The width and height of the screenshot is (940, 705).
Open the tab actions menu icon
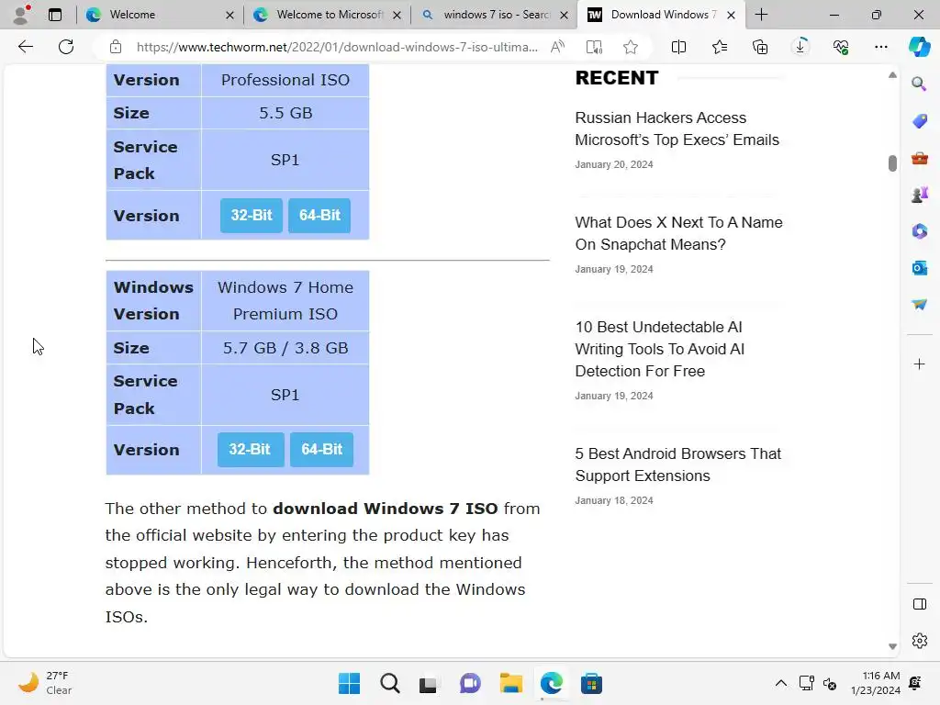pos(55,15)
